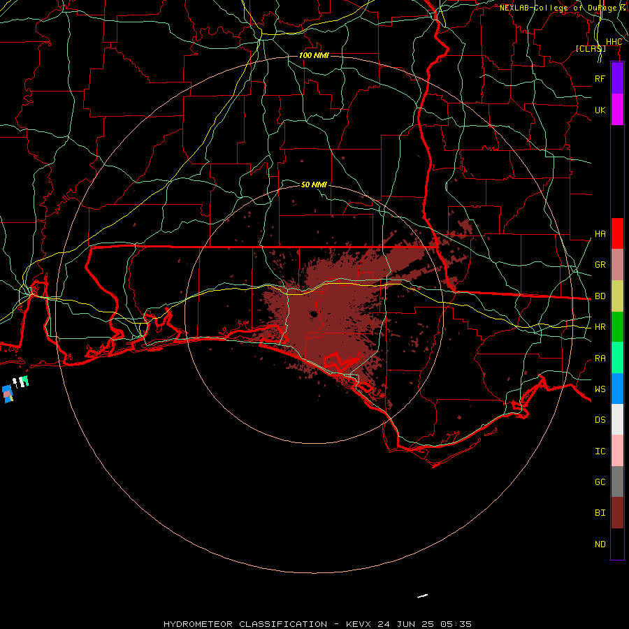Click the yellow BD legend color swatch

[x=617, y=296]
